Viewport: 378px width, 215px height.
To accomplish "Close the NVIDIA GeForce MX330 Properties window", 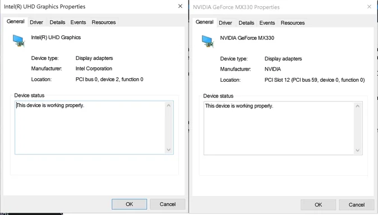I will click(x=369, y=7).
